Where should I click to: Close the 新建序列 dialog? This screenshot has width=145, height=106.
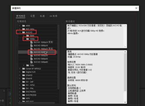(136, 8)
